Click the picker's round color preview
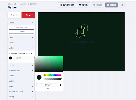 [39, 77]
